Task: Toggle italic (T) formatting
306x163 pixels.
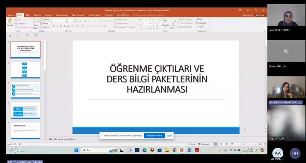Action: click(x=58, y=26)
